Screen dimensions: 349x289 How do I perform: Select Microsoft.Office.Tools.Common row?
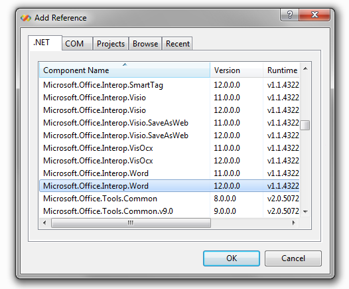click(x=169, y=199)
